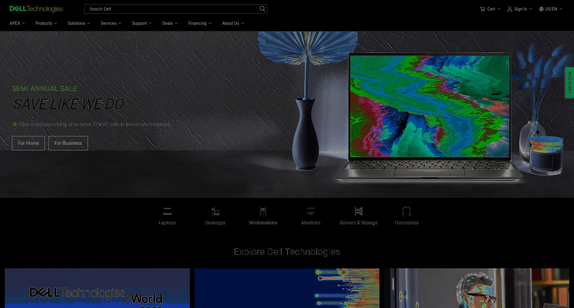Click the search magnifier icon
Screen dimensions: 574x308
pyautogui.click(x=262, y=9)
